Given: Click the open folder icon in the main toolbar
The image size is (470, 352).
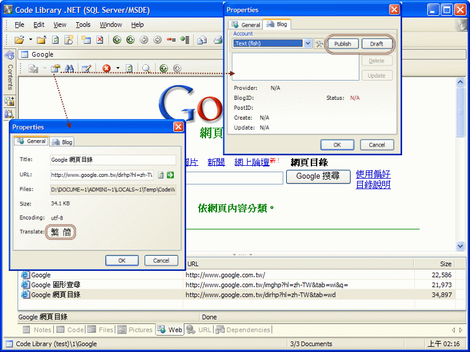Looking at the screenshot, I should 19,40.
